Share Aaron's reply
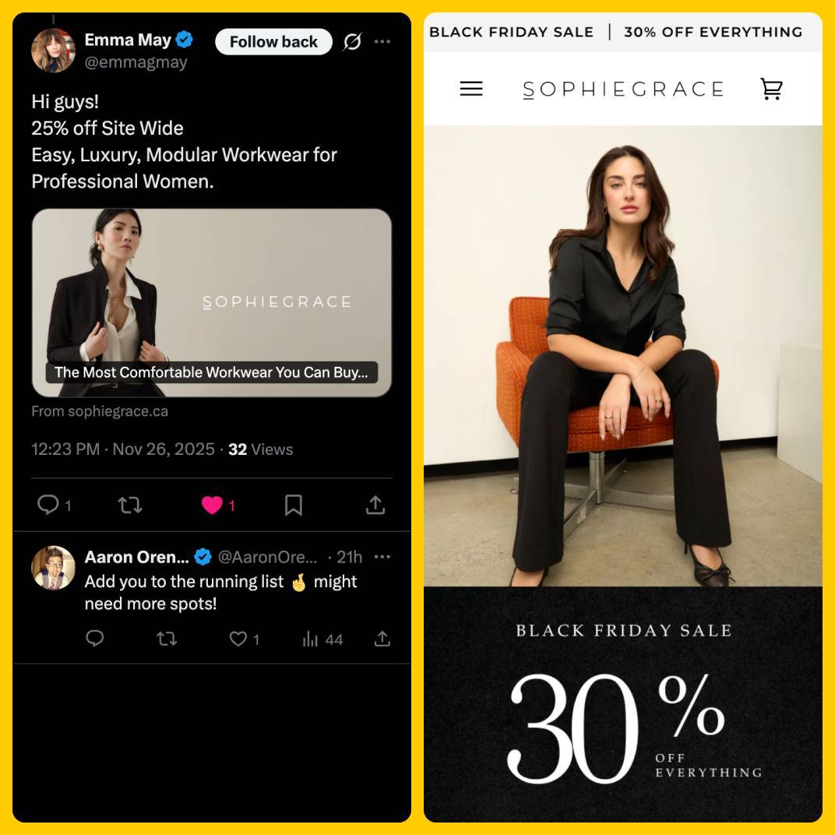 382,639
